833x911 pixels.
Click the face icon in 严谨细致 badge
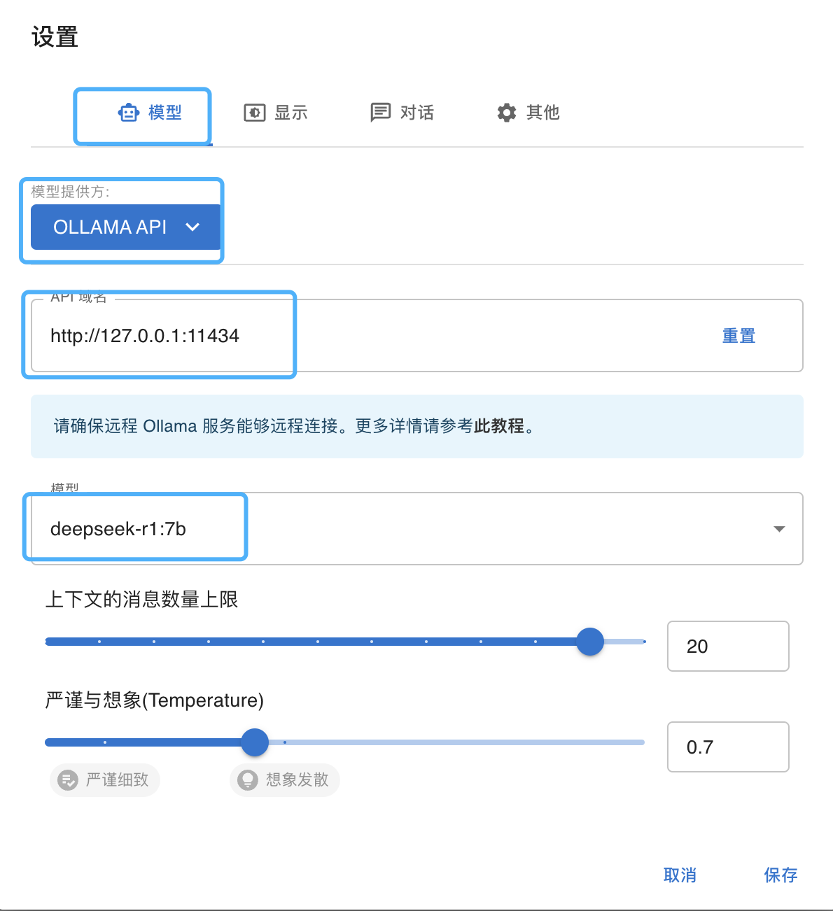tap(66, 780)
